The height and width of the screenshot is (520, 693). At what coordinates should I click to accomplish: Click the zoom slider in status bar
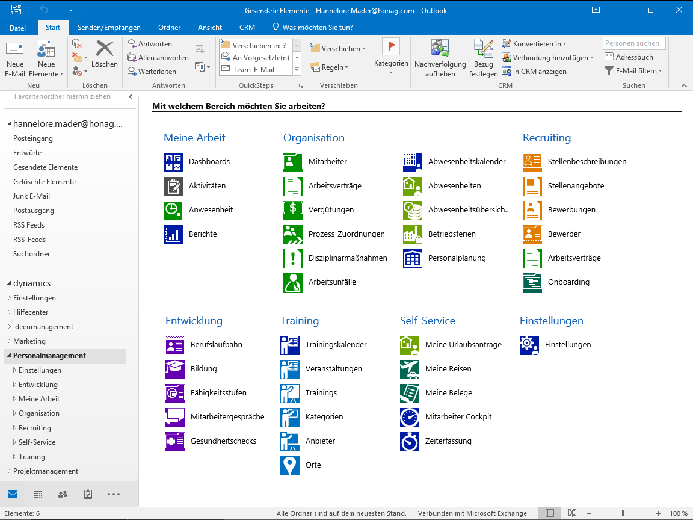point(623,513)
